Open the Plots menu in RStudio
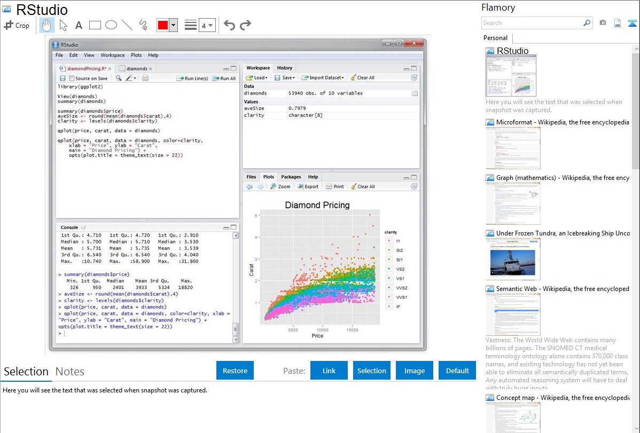This screenshot has height=433, width=640. pos(136,55)
